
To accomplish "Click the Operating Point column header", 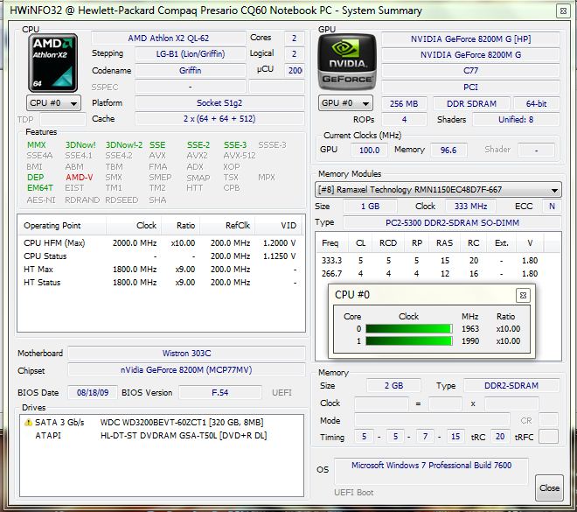I will pos(62,226).
